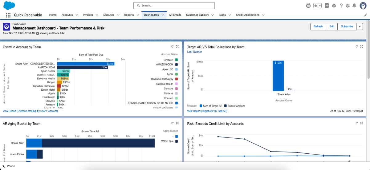Open the global actions plus icon

327,6
